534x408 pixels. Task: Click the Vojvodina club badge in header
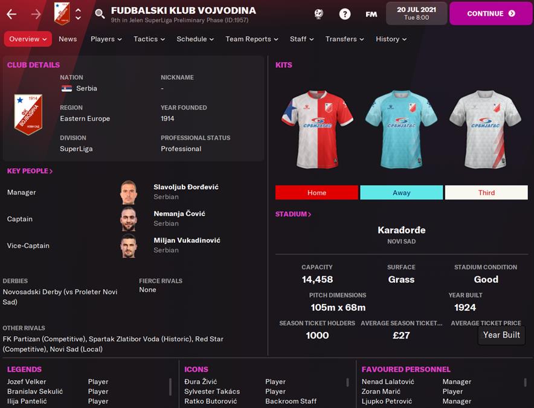click(62, 14)
